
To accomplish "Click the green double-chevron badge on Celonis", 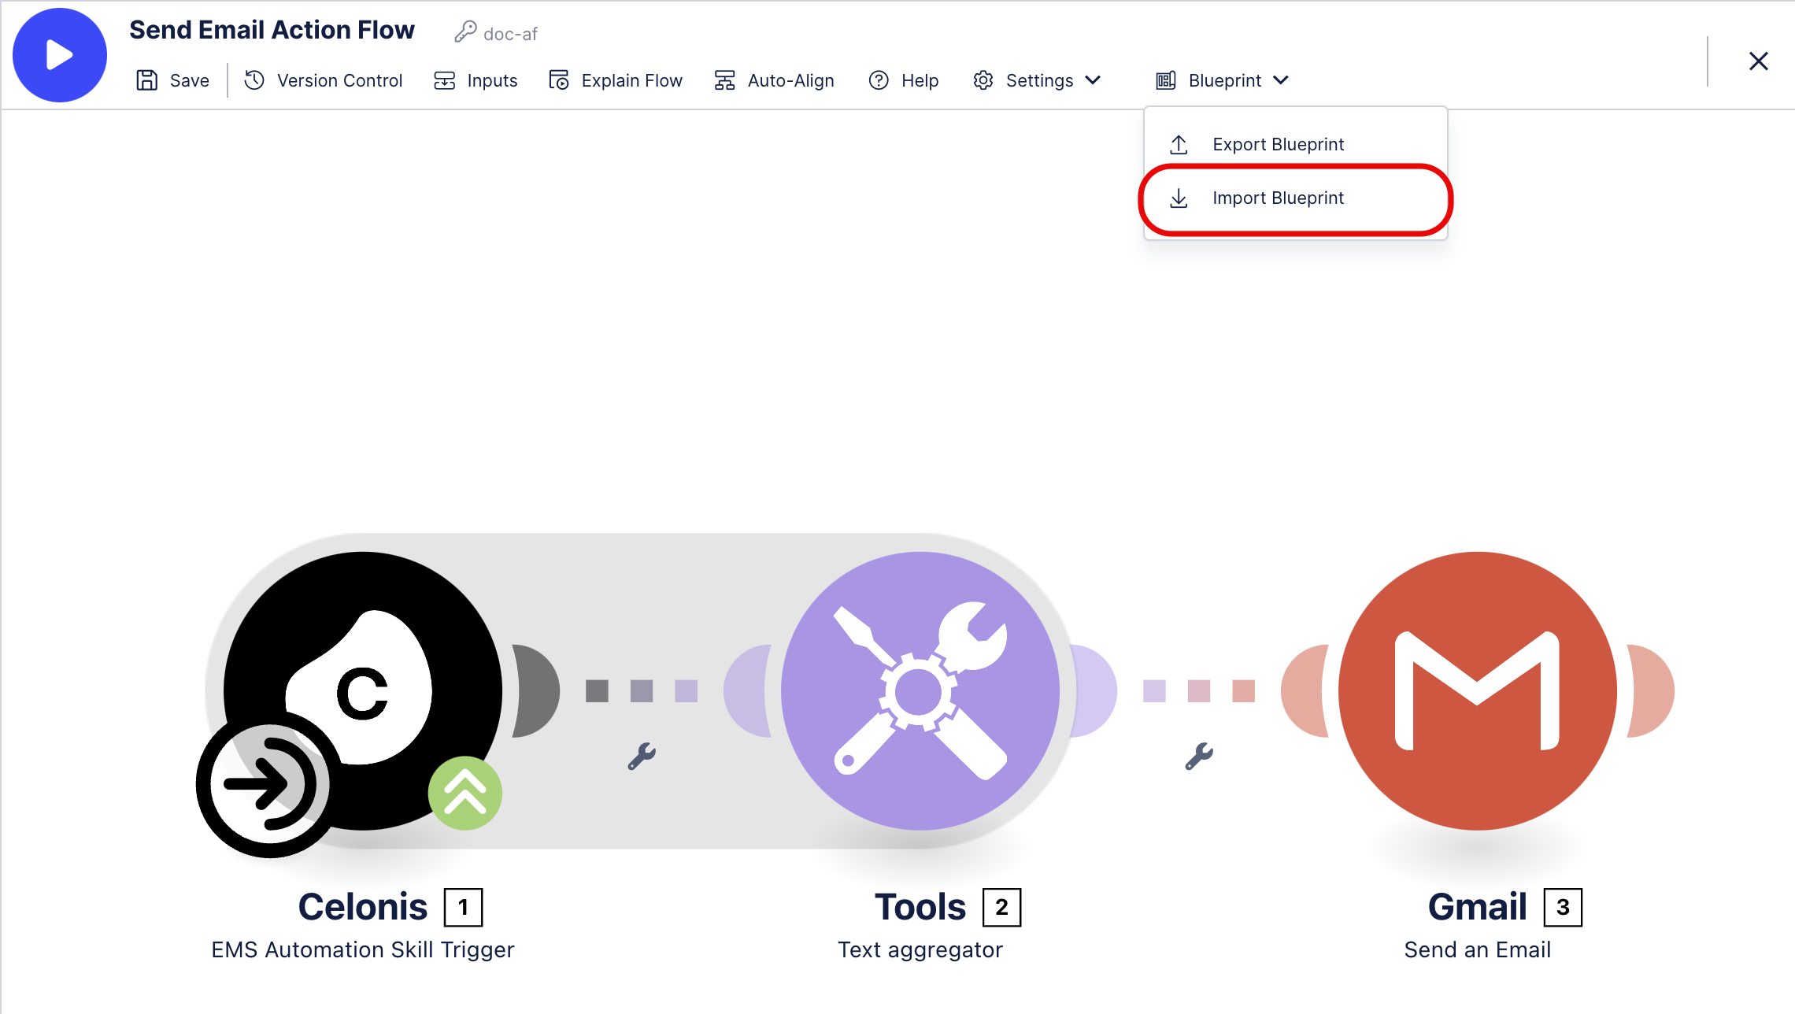I will [465, 793].
